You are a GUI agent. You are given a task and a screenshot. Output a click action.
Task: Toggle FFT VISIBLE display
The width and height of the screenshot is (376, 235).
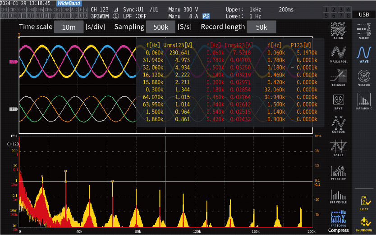point(338,196)
